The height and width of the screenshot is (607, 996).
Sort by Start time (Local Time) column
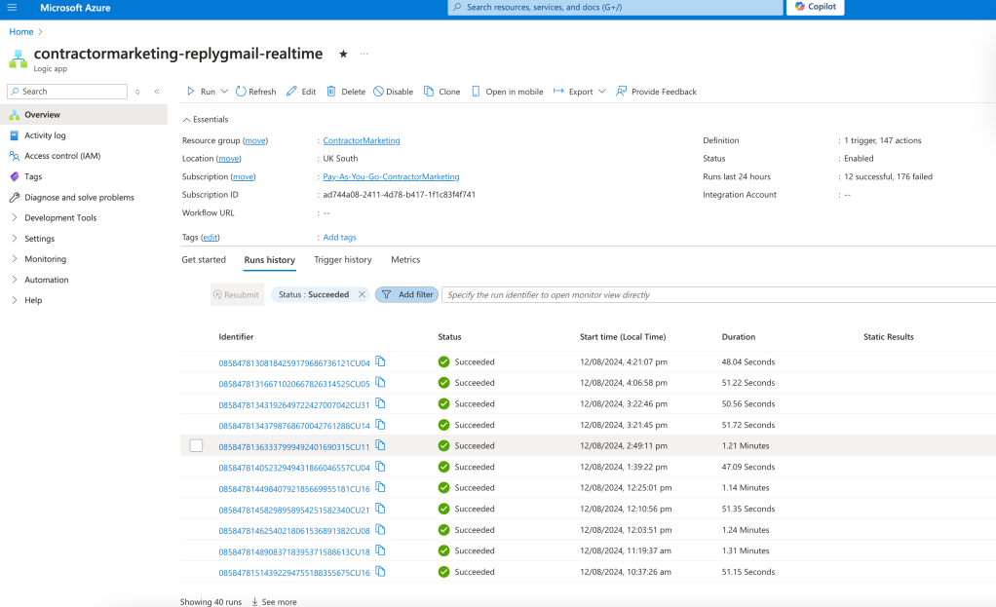[x=623, y=337]
